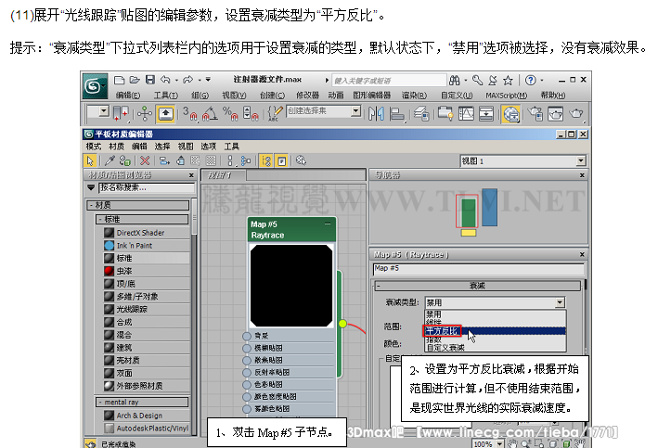
Task: Click the keyword search box in title bar
Action: click(389, 80)
